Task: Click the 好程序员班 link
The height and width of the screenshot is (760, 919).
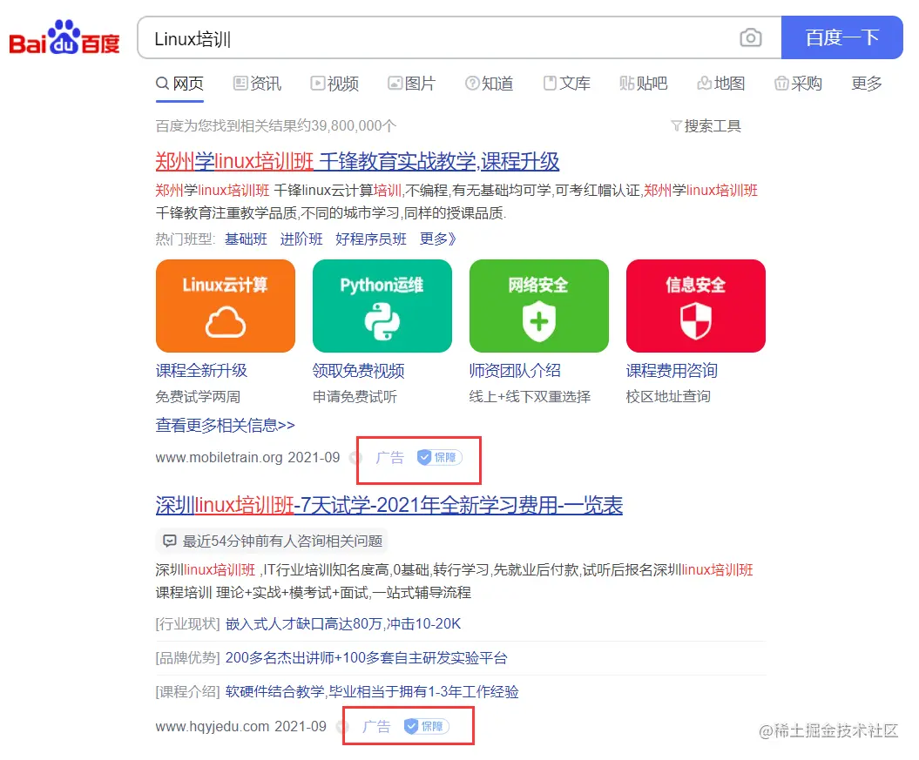Action: (x=371, y=239)
